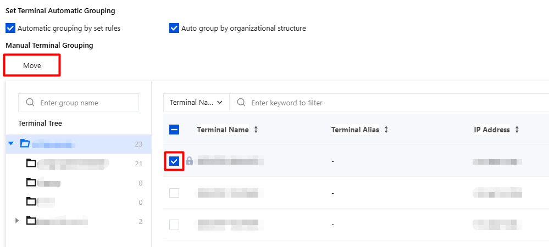Click the Terminal Name sort arrows icon
This screenshot has height=247, width=549.
pos(256,130)
